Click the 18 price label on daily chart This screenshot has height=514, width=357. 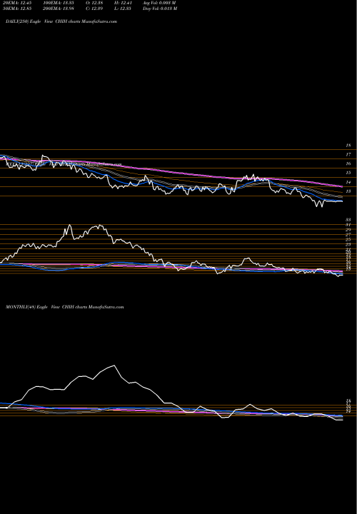(x=348, y=145)
